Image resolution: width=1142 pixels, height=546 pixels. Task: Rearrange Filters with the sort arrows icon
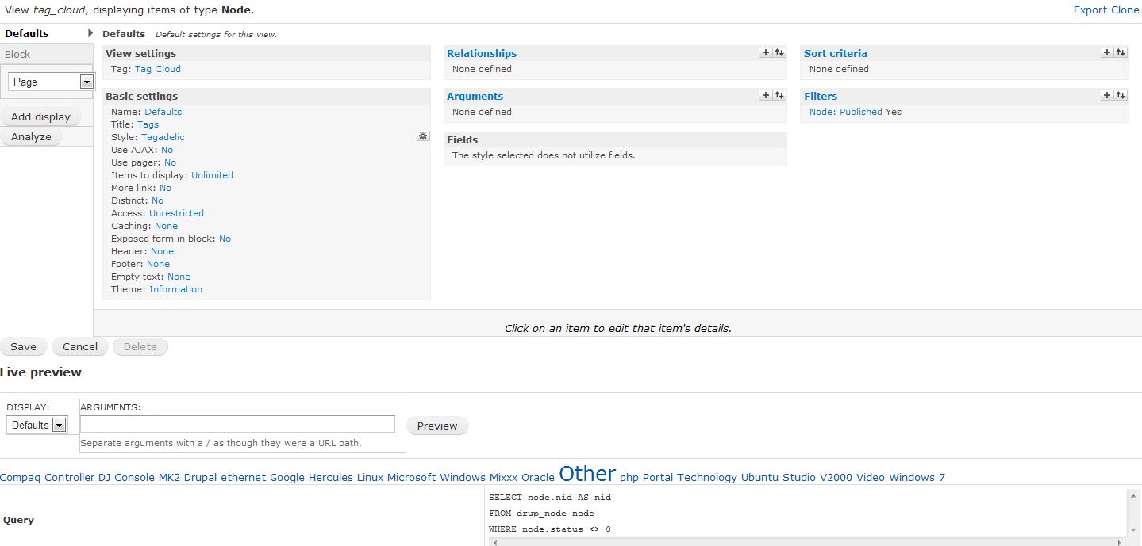point(1121,95)
